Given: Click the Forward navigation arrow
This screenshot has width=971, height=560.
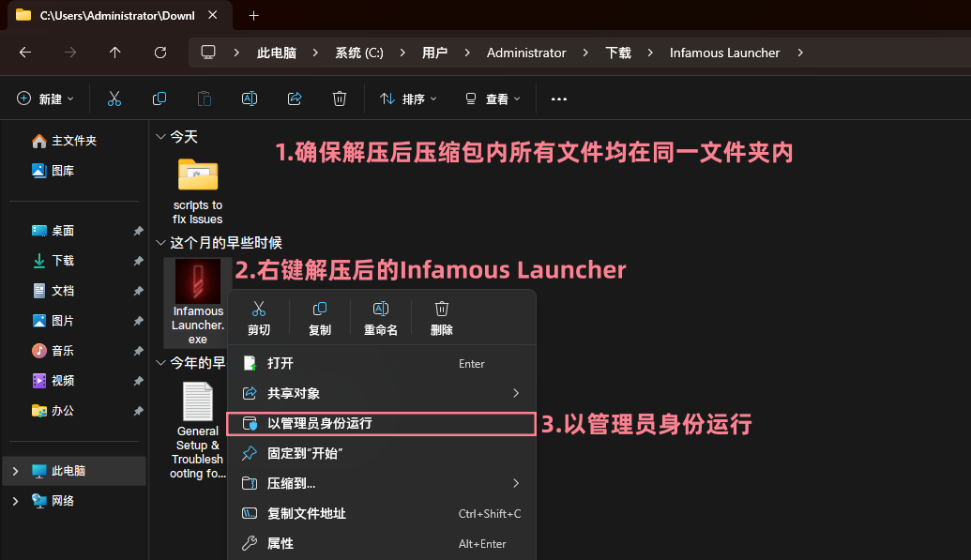Looking at the screenshot, I should tap(70, 53).
